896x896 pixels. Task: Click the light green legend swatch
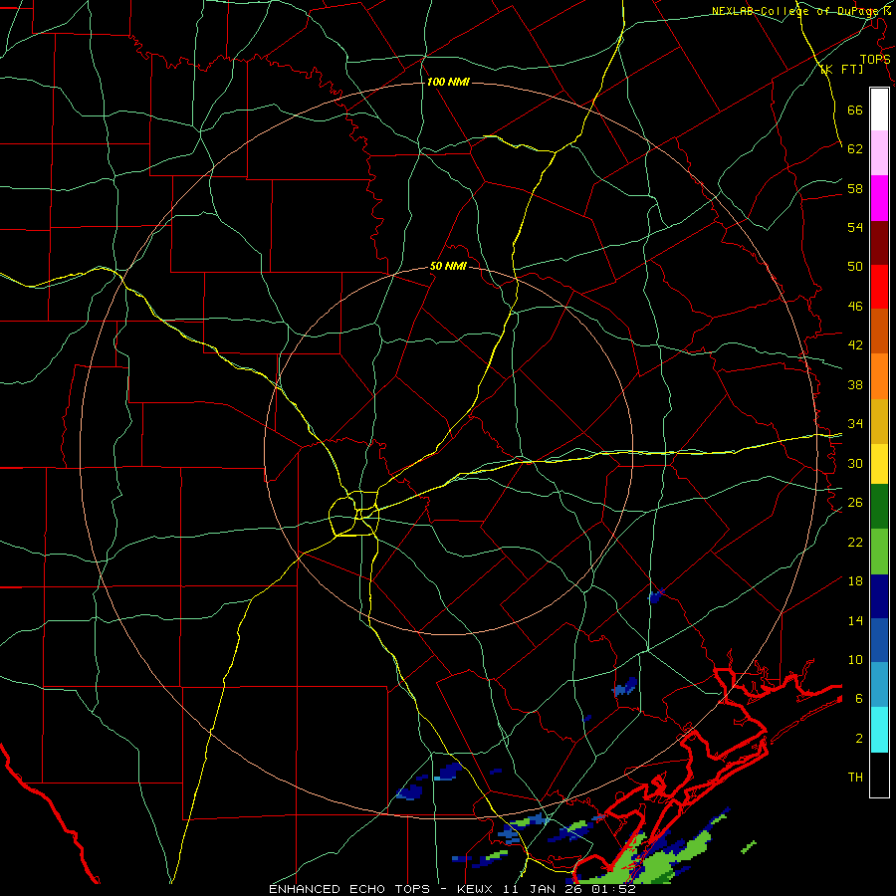[879, 552]
